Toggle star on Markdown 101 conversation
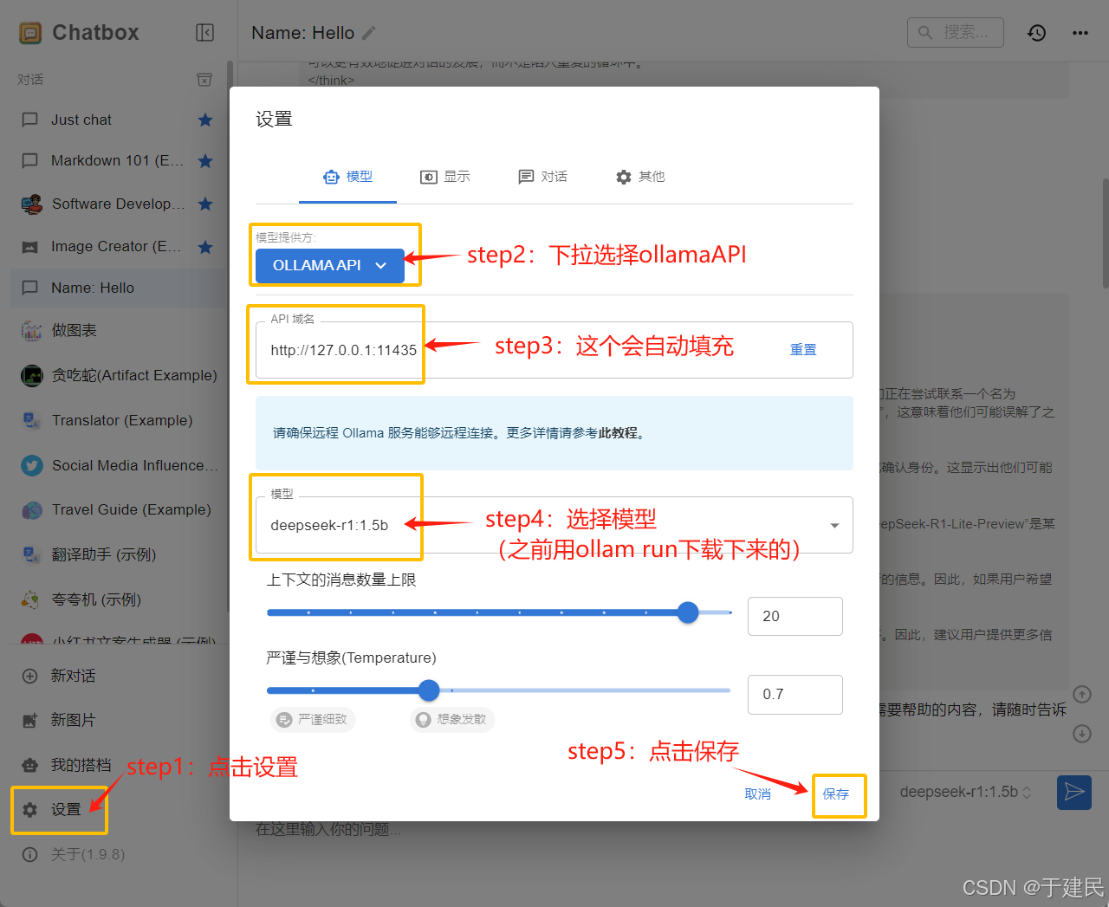Screen dimensions: 1109x907 pyautogui.click(x=205, y=160)
